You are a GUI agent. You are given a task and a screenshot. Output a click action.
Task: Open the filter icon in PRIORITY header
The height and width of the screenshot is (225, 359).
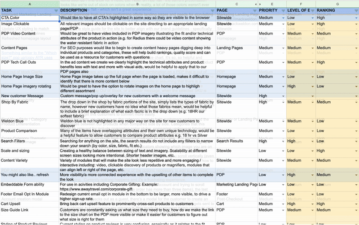pyautogui.click(x=283, y=11)
